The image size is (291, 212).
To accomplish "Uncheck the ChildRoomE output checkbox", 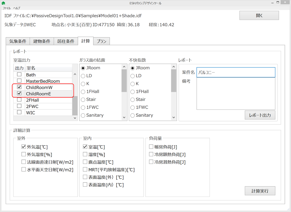I will point(19,93).
